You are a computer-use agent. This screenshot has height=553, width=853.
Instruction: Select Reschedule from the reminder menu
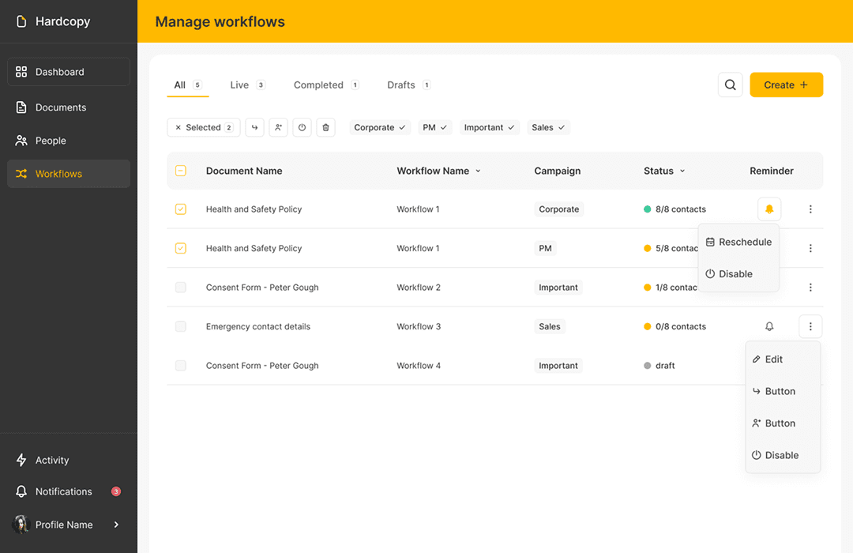point(738,243)
